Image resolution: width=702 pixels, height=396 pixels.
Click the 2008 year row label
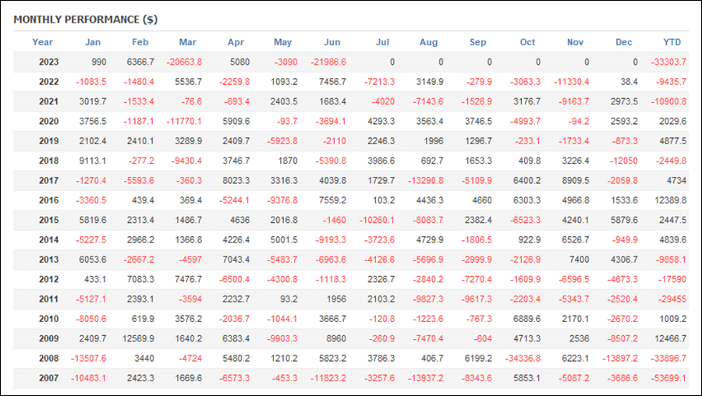pyautogui.click(x=49, y=359)
